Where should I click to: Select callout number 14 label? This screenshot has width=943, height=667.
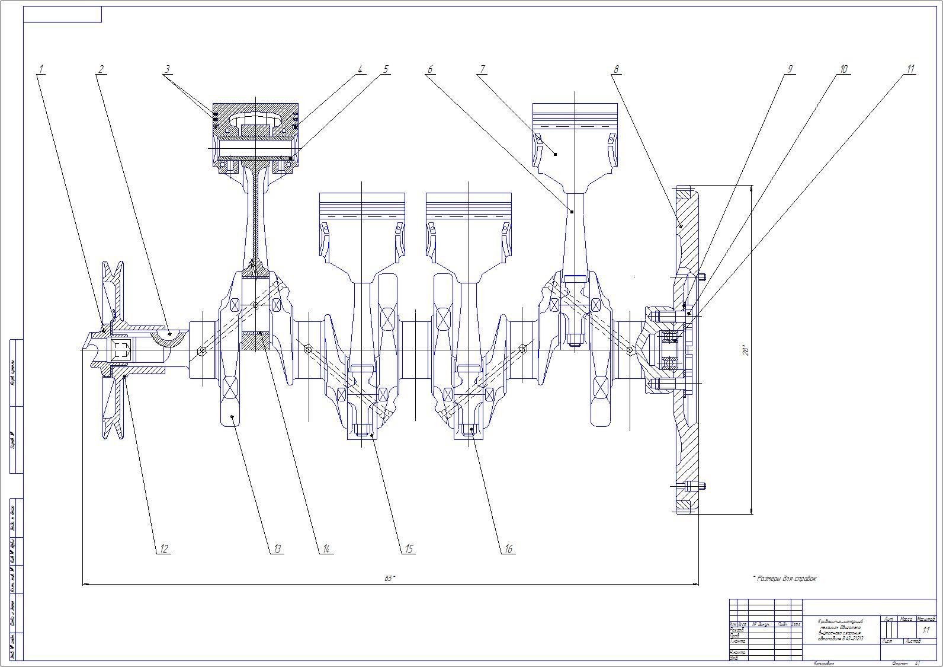click(325, 549)
